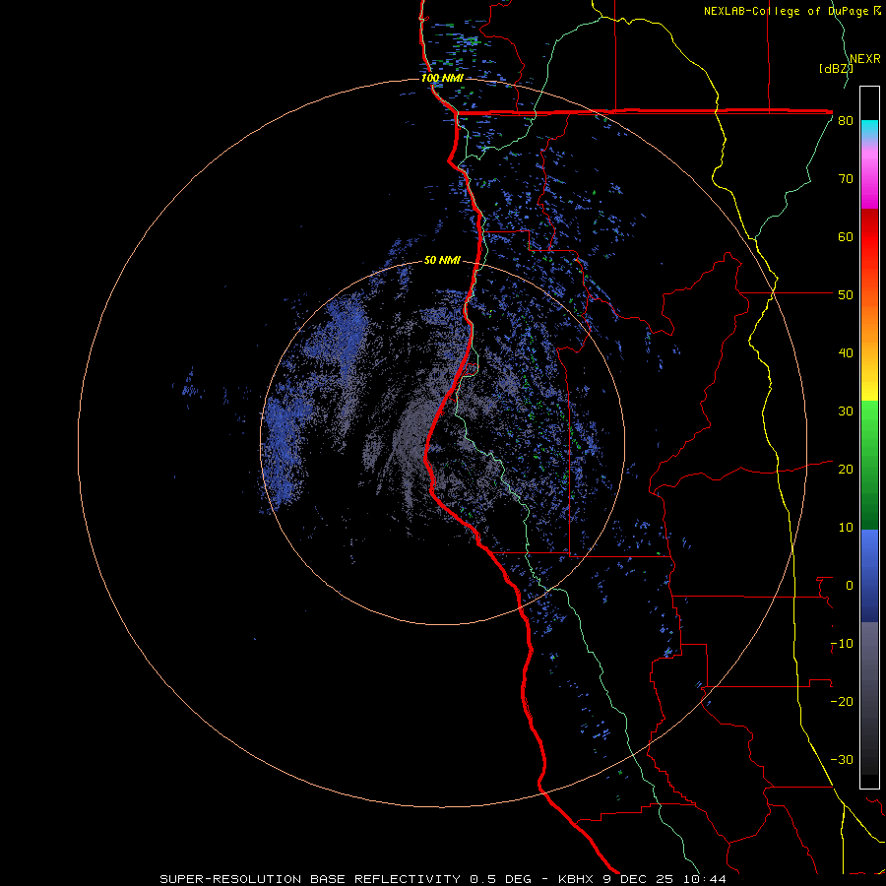Click the blue segment of the color bar

coord(869,576)
